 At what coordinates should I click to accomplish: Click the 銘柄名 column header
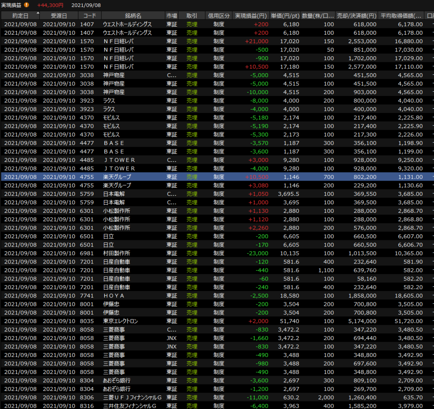point(133,16)
